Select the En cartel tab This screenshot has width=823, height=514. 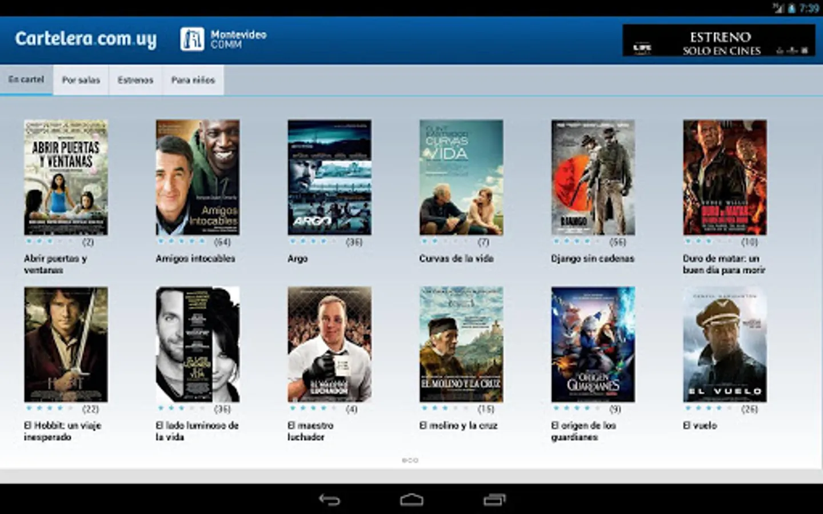(x=26, y=79)
